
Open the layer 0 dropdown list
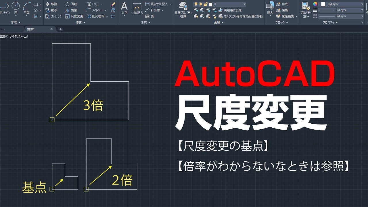(x=244, y=4)
